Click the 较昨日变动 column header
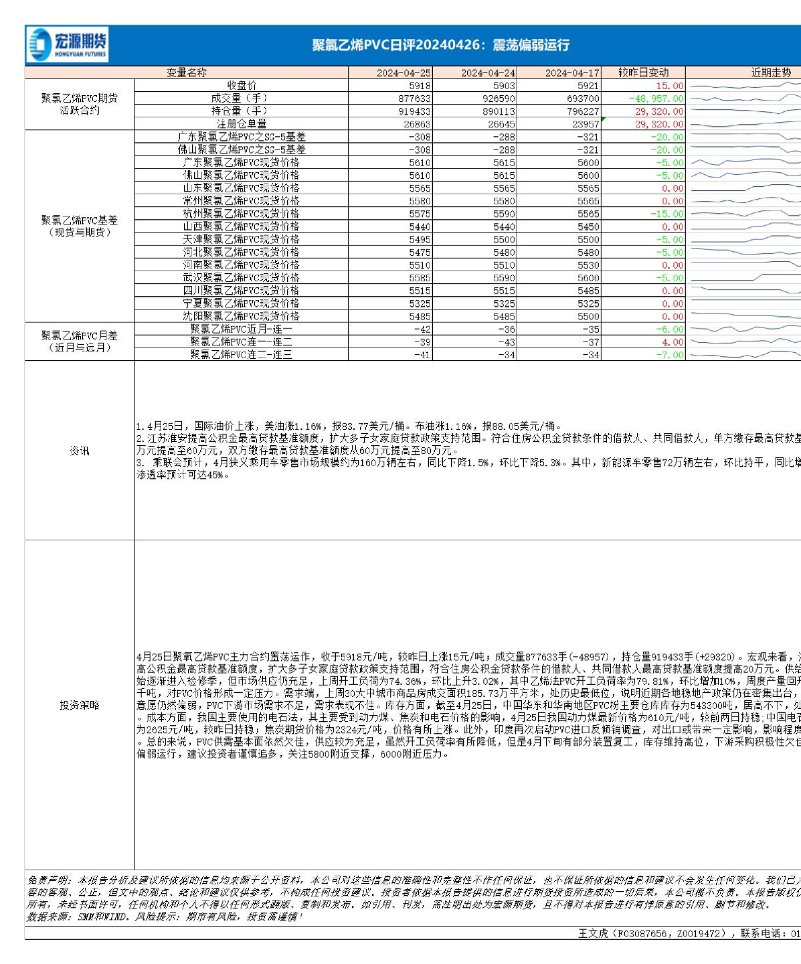The width and height of the screenshot is (801, 964). [643, 73]
